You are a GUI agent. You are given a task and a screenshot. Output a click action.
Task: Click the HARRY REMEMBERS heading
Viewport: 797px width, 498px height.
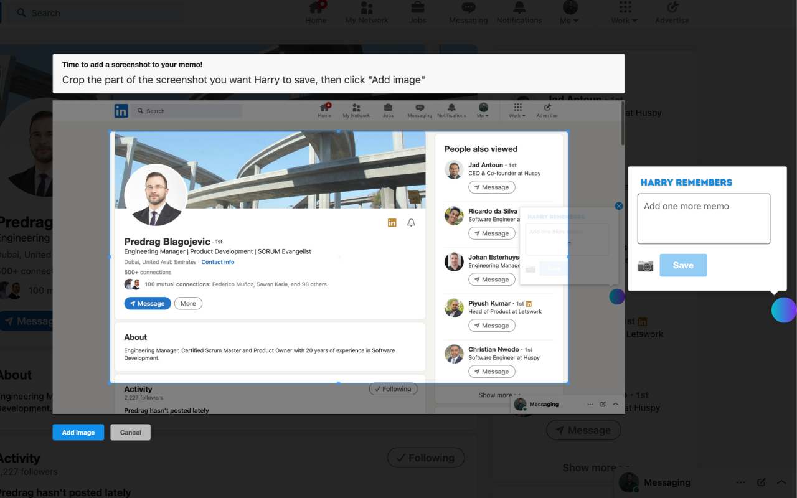[x=686, y=182]
